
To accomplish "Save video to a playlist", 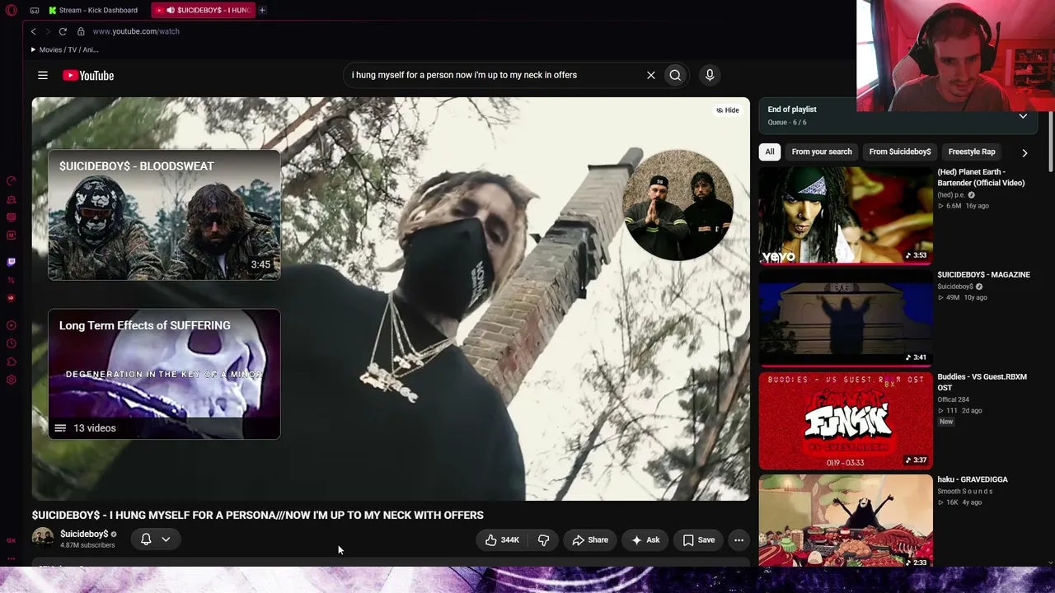I will [x=698, y=540].
